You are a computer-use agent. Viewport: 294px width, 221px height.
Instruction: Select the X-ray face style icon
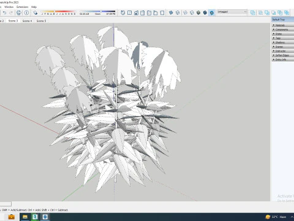pyautogui.click(x=171, y=13)
